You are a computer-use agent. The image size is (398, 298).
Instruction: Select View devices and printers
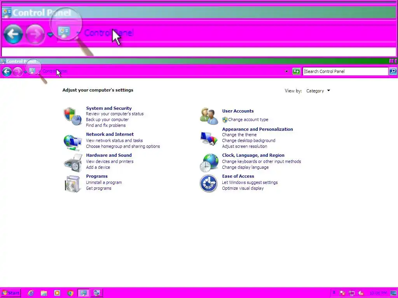[110, 162]
